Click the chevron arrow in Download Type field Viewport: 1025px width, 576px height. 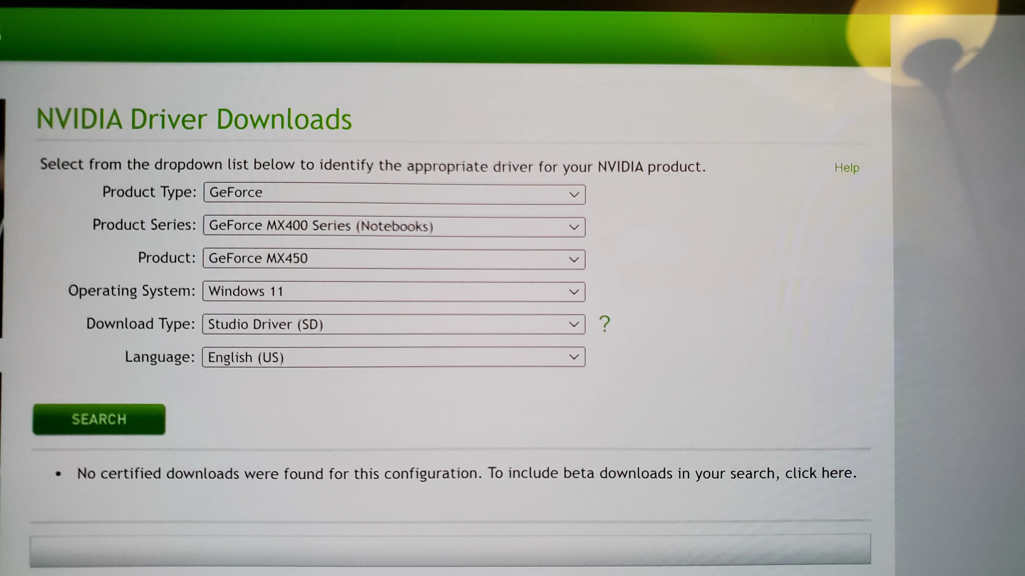pyautogui.click(x=574, y=324)
